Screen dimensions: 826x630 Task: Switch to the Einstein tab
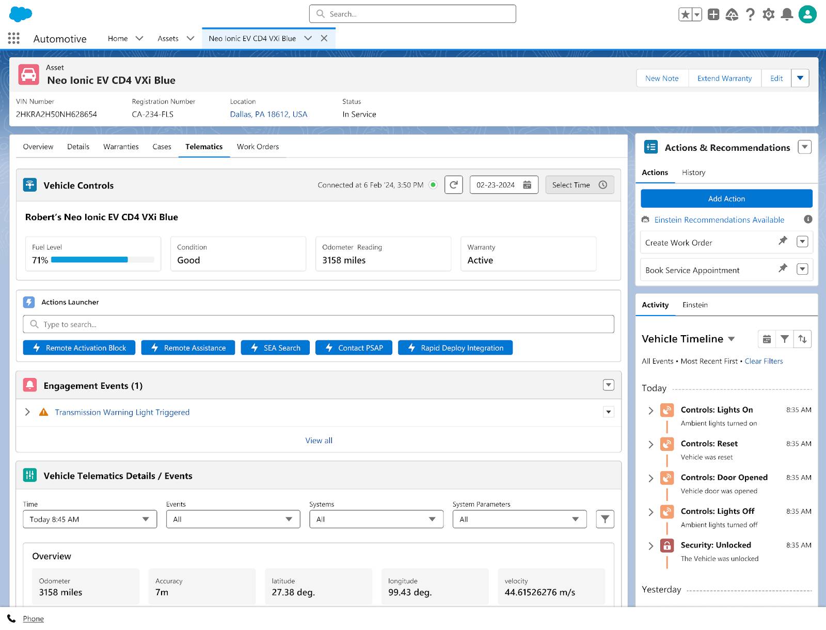pyautogui.click(x=695, y=305)
